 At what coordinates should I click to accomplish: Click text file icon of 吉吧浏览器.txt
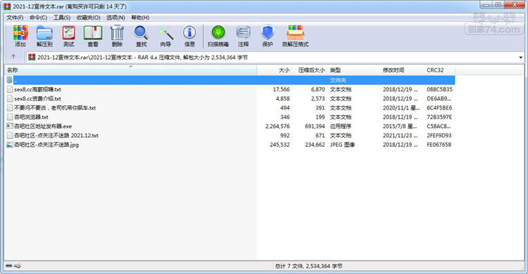[10, 117]
